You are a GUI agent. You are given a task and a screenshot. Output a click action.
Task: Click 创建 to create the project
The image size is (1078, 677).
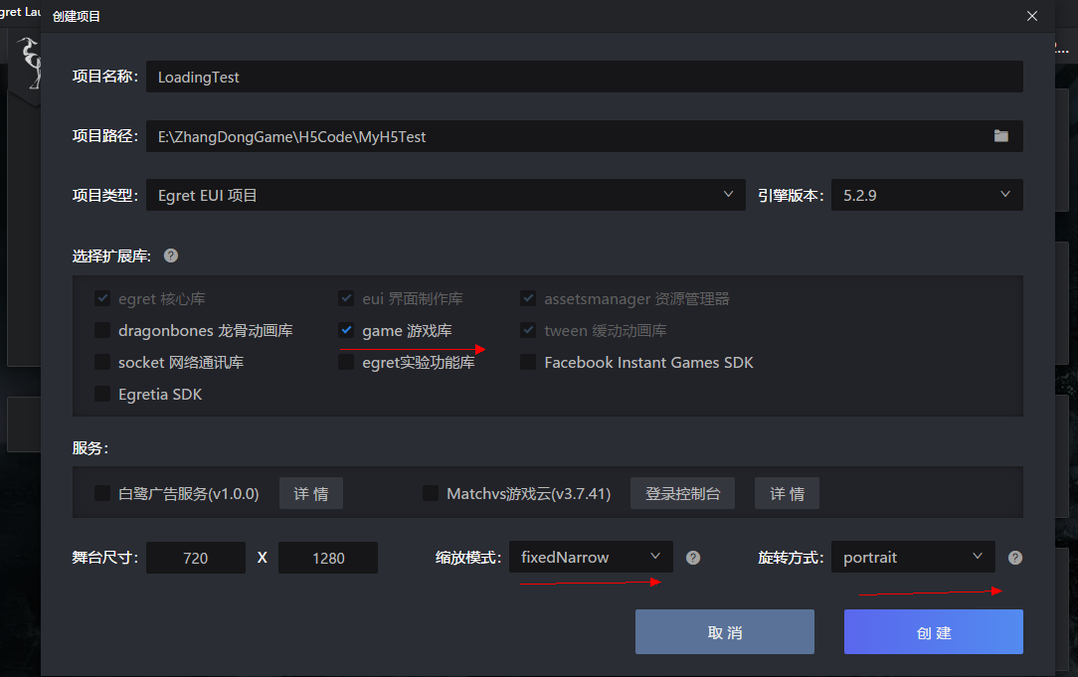[x=934, y=631]
